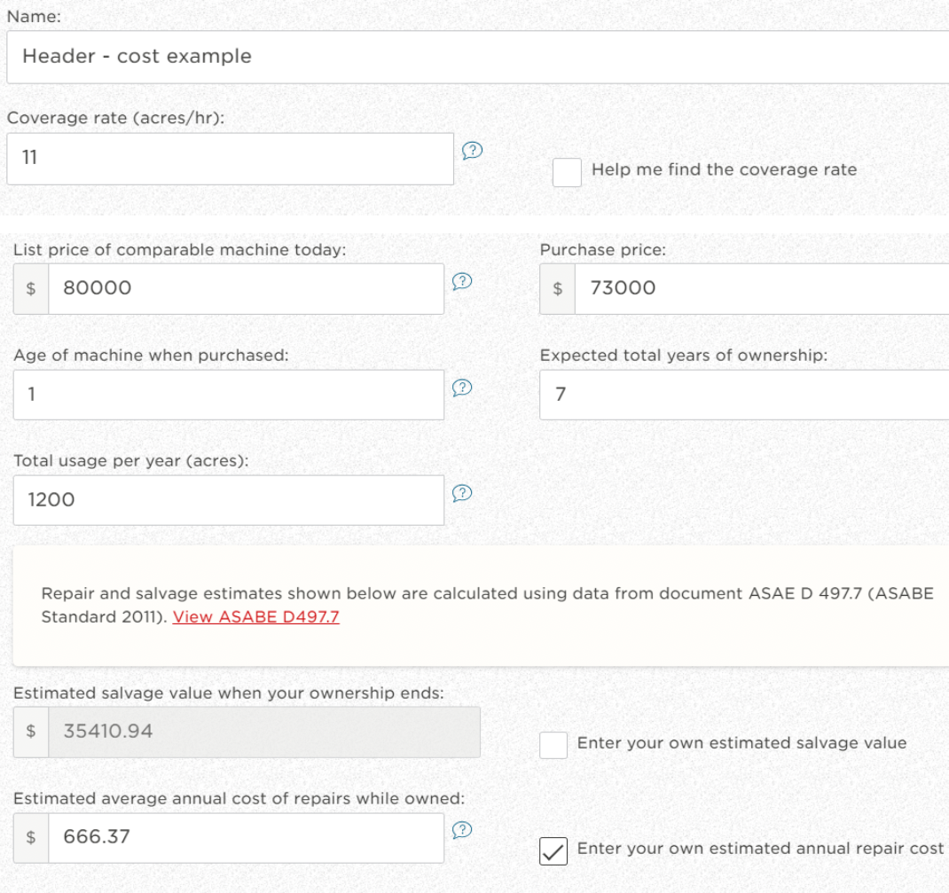
Task: Click the help icon beside Coverage rate
Action: click(x=473, y=152)
